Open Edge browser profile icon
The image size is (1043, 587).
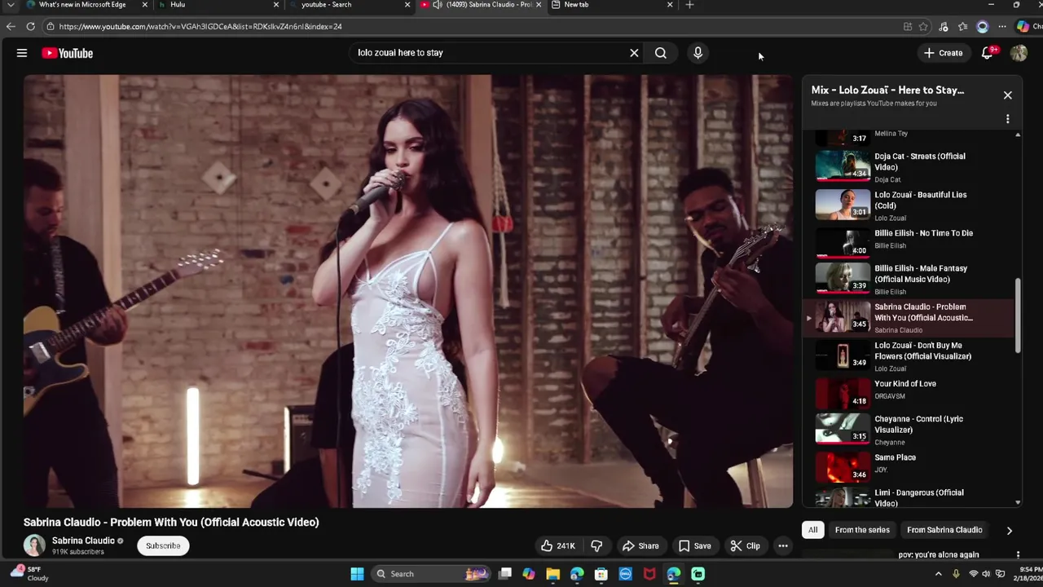[x=983, y=26]
